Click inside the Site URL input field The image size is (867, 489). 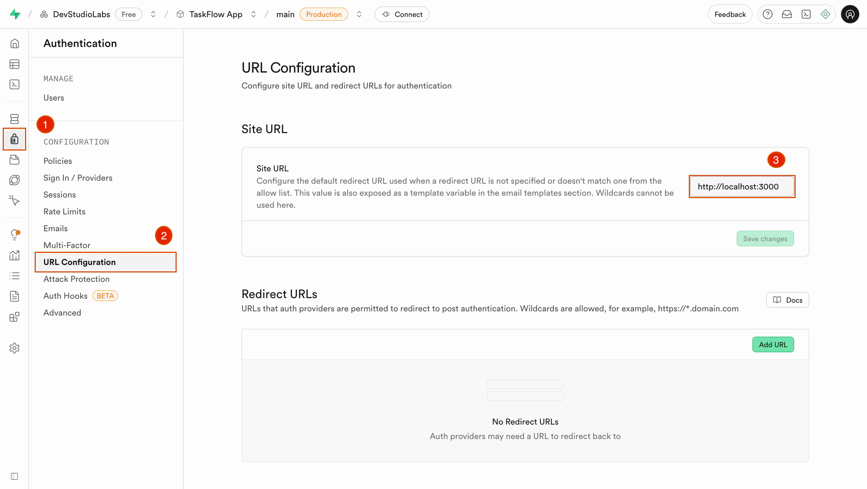pyautogui.click(x=741, y=186)
